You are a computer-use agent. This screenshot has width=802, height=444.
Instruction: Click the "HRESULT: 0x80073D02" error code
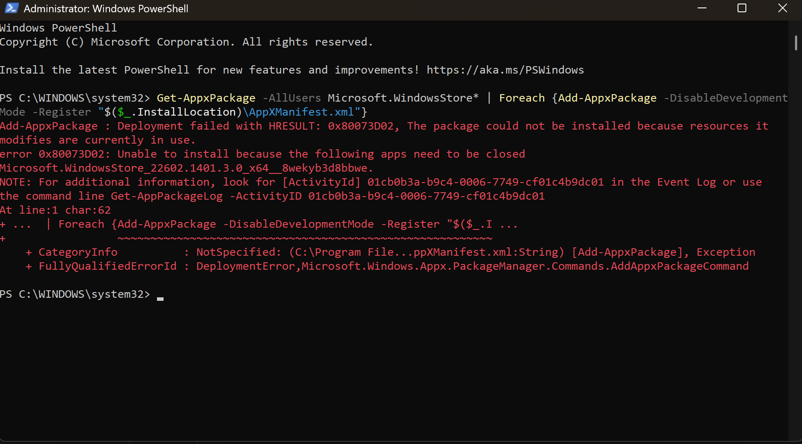tap(331, 126)
